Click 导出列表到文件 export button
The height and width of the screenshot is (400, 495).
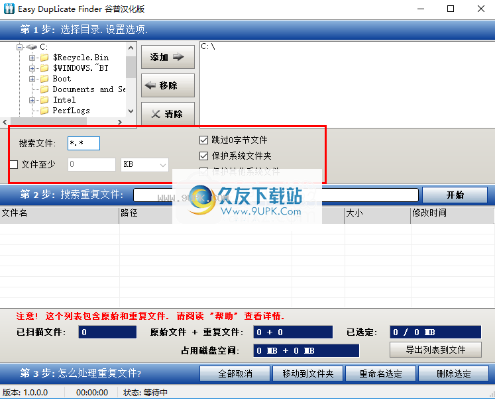(x=435, y=350)
